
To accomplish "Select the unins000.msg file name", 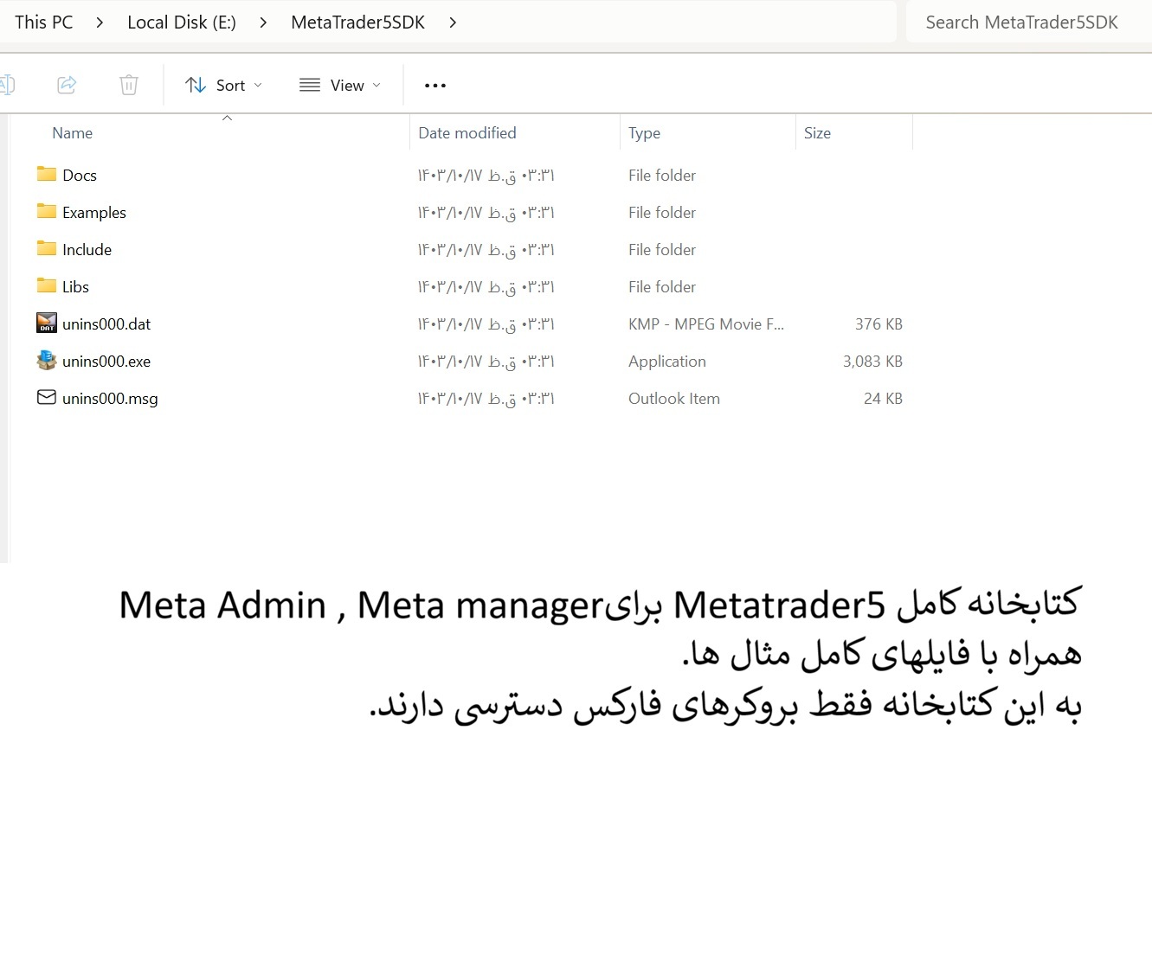I will [x=110, y=399].
